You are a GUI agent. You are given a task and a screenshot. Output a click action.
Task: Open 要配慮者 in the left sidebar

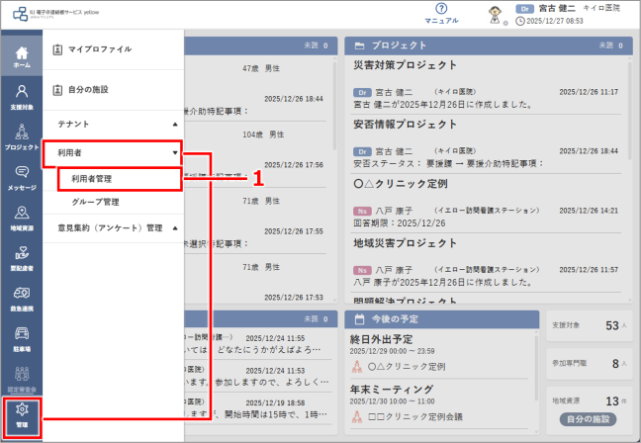pos(21,257)
